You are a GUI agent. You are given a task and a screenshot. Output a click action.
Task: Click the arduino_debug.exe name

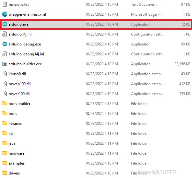tap(25, 44)
